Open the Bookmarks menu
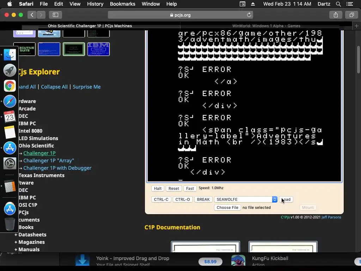 click(x=122, y=4)
